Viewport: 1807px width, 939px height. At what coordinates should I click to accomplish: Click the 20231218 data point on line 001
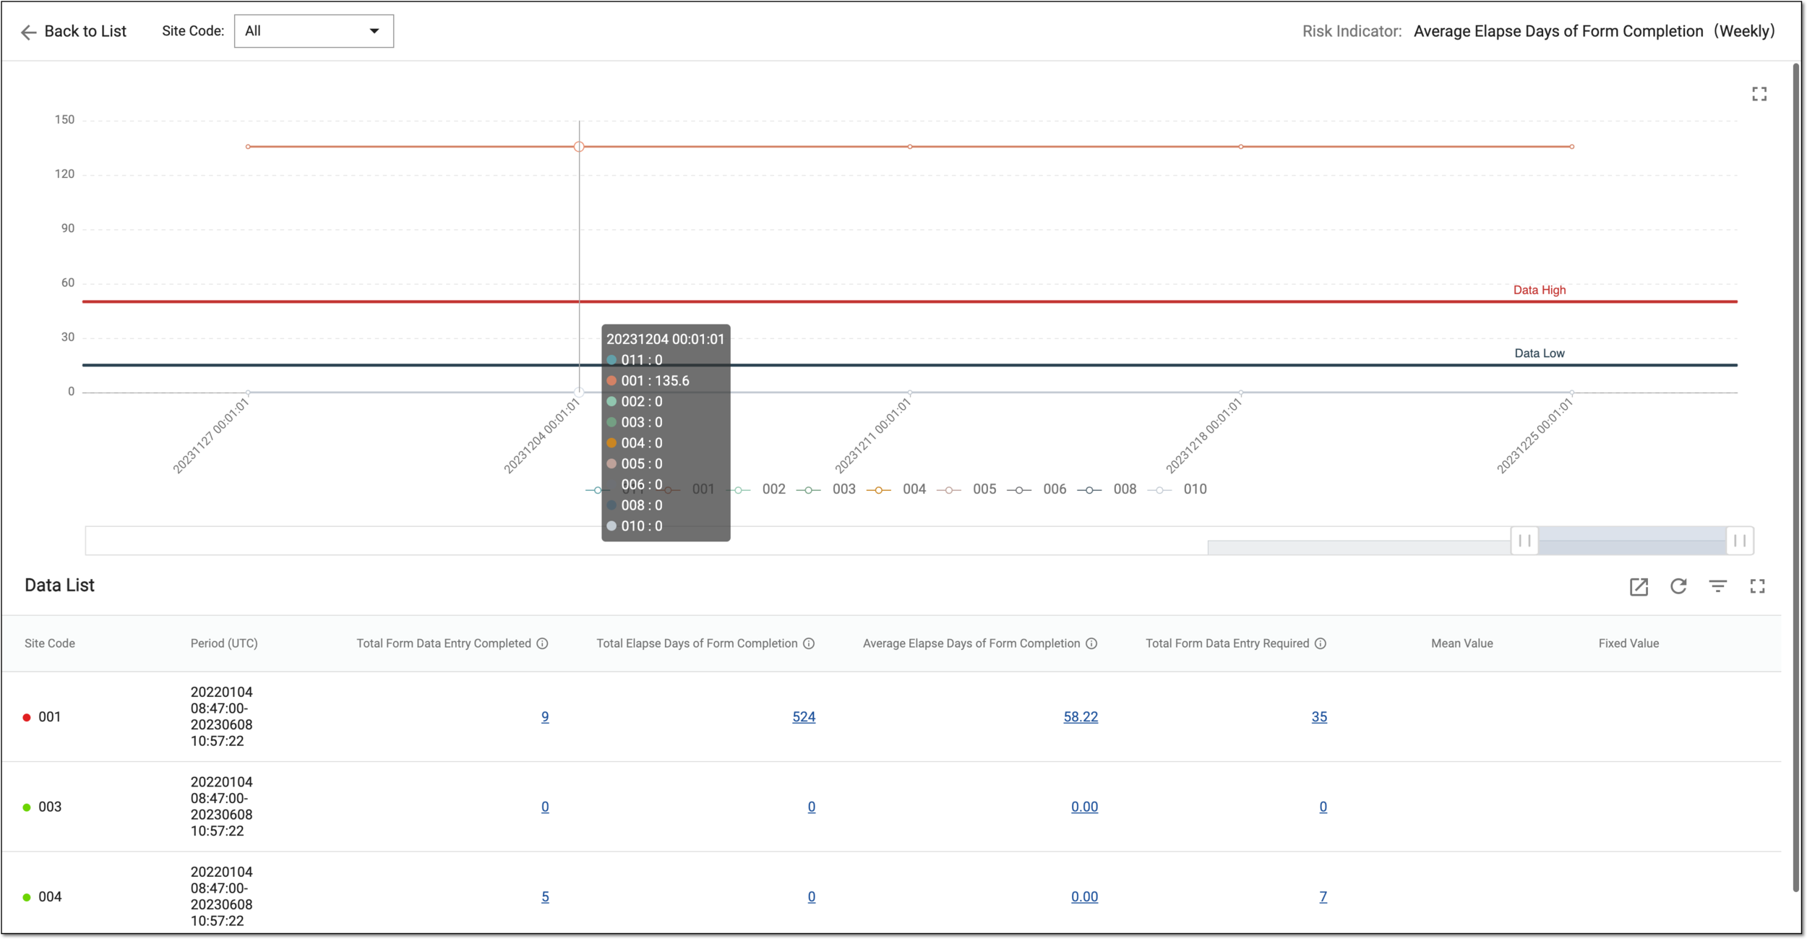(x=1241, y=147)
